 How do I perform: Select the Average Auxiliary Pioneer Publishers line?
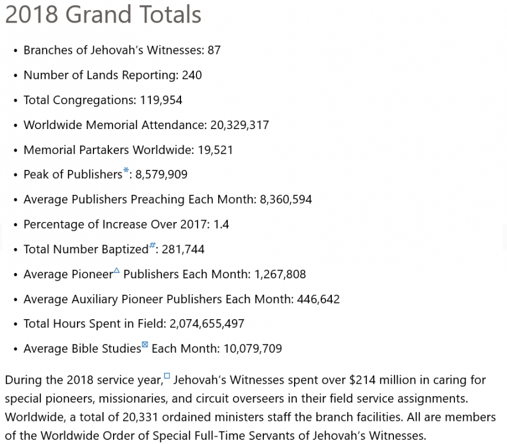click(x=182, y=299)
